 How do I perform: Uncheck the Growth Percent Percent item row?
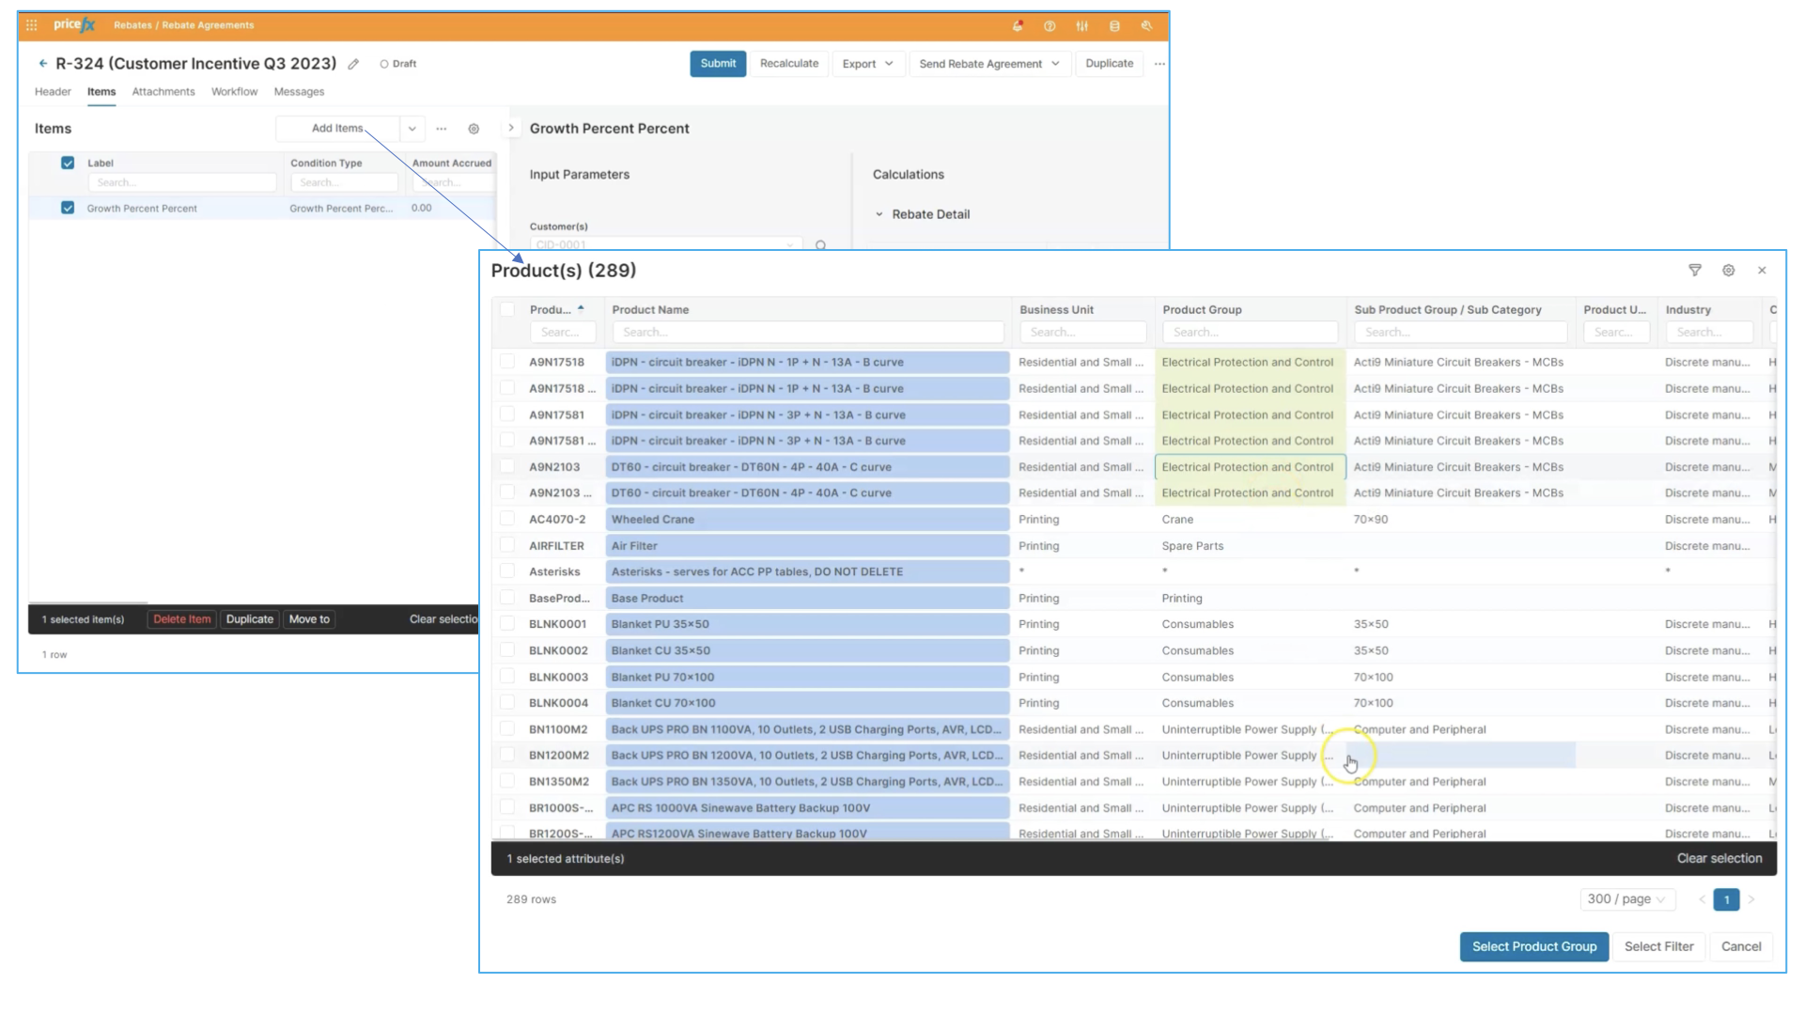pos(68,208)
